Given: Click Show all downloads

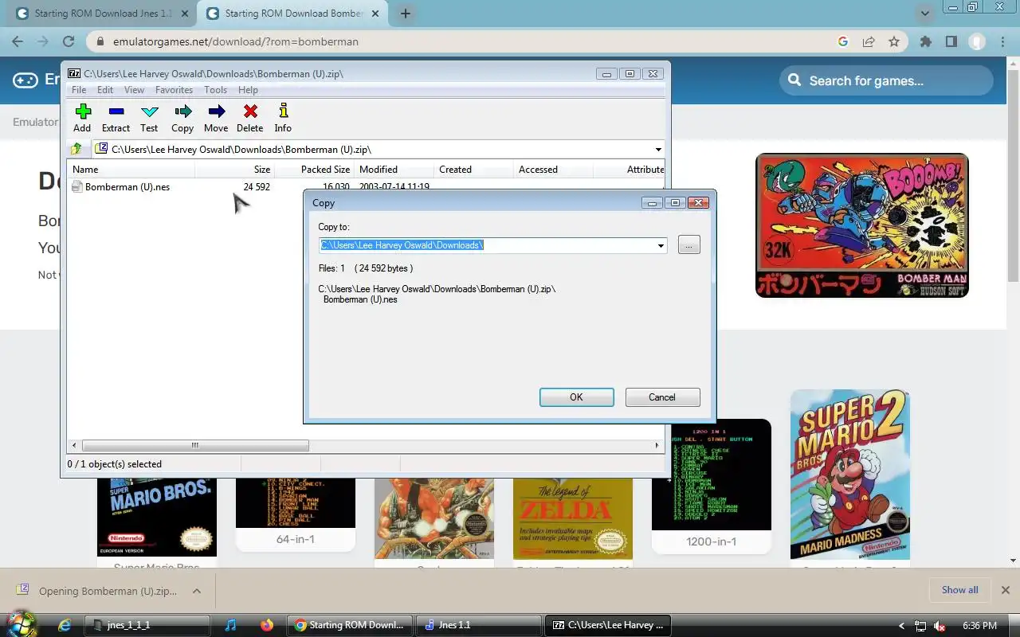Looking at the screenshot, I should pyautogui.click(x=959, y=590).
